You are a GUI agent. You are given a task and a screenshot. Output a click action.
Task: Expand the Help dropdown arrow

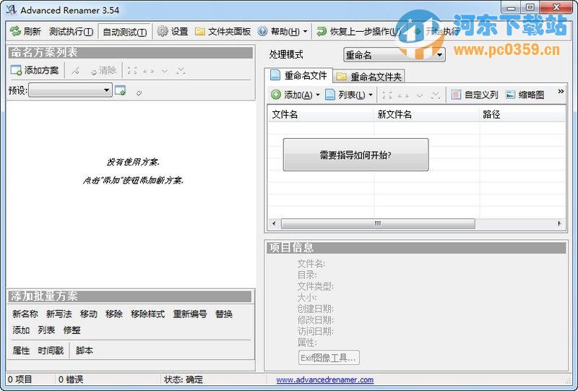coord(305,32)
